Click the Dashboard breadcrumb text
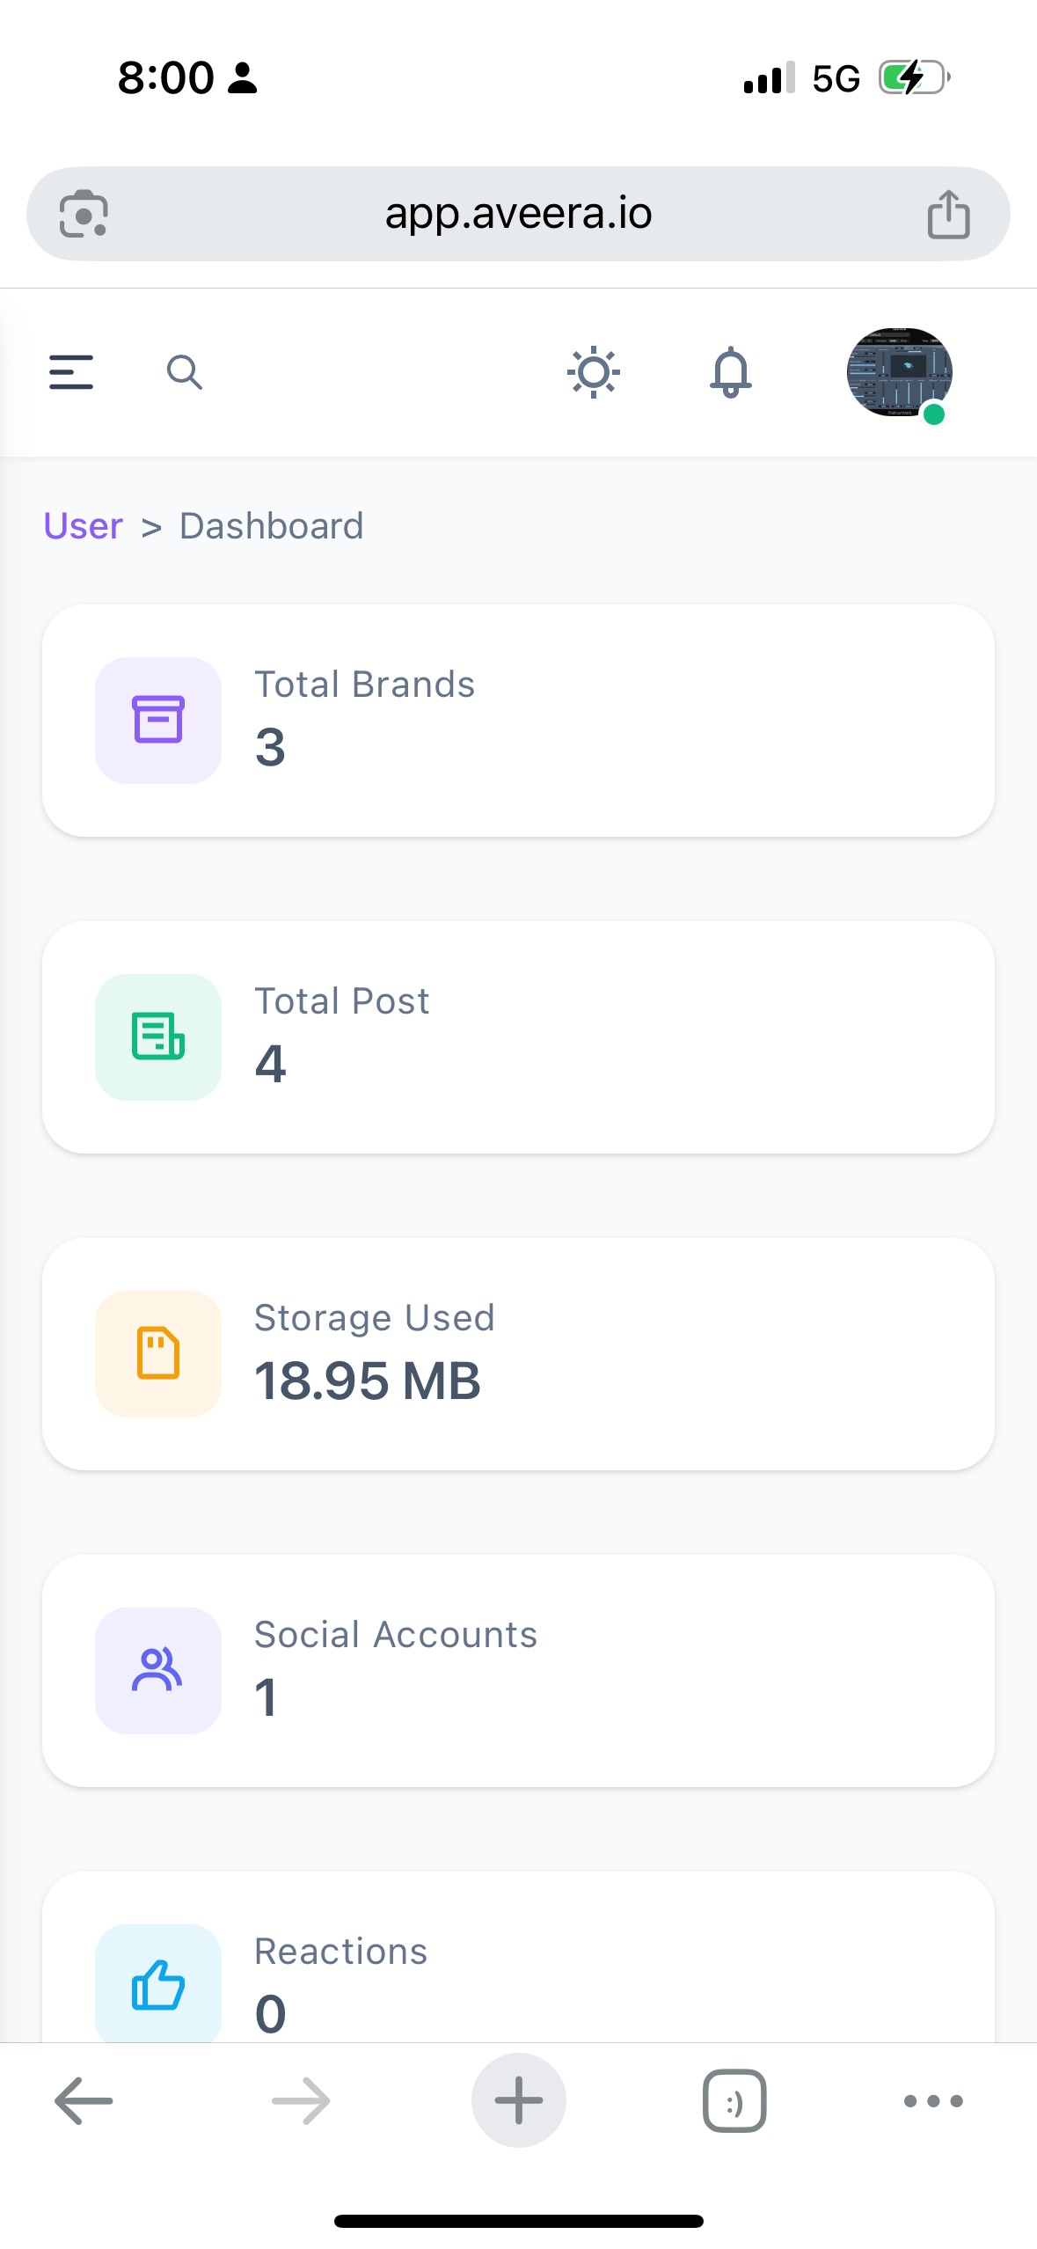 pos(271,526)
